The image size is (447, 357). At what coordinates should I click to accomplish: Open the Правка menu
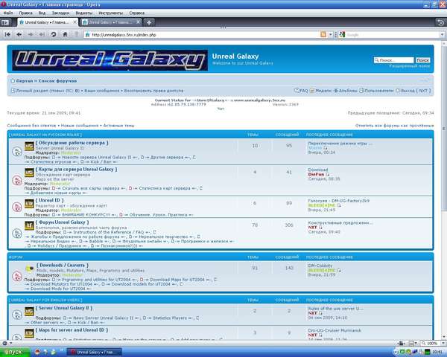[x=25, y=13]
